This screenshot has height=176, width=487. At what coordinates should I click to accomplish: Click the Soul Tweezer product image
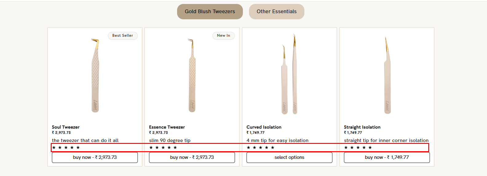pyautogui.click(x=95, y=76)
